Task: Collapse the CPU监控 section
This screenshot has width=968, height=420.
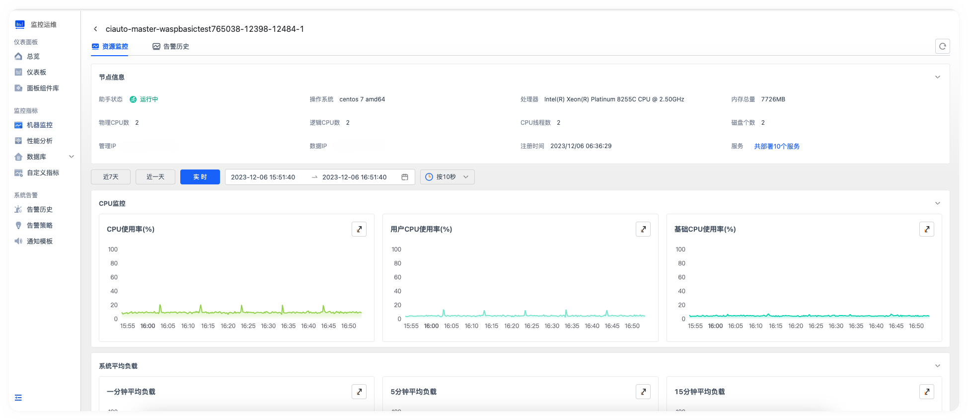Action: [x=938, y=203]
